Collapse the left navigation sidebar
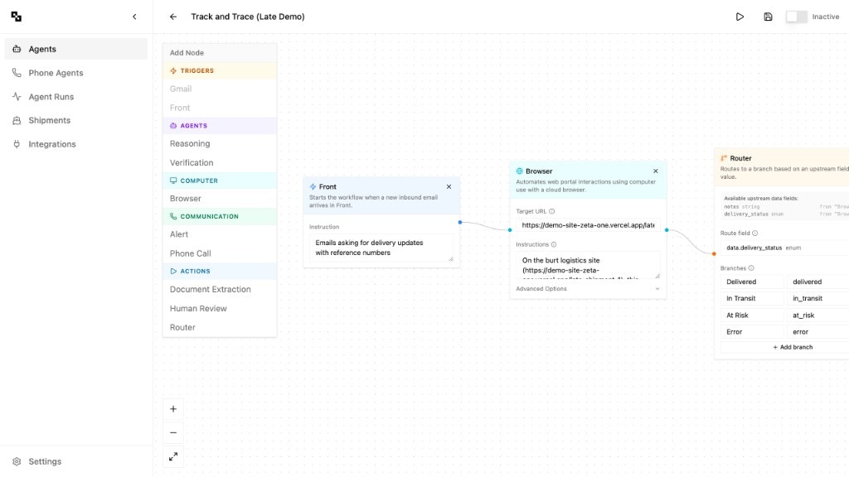This screenshot has height=477, width=849. [134, 16]
